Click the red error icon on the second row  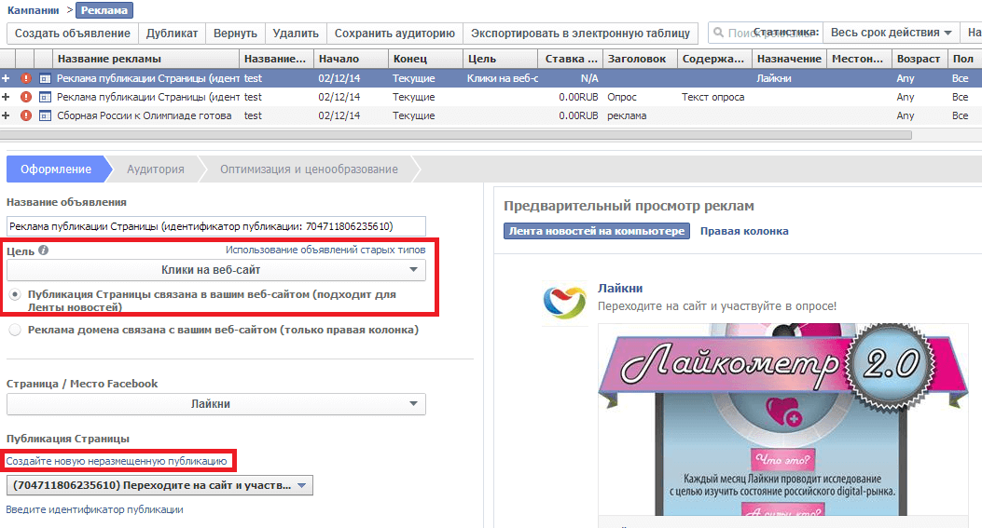coord(26,98)
